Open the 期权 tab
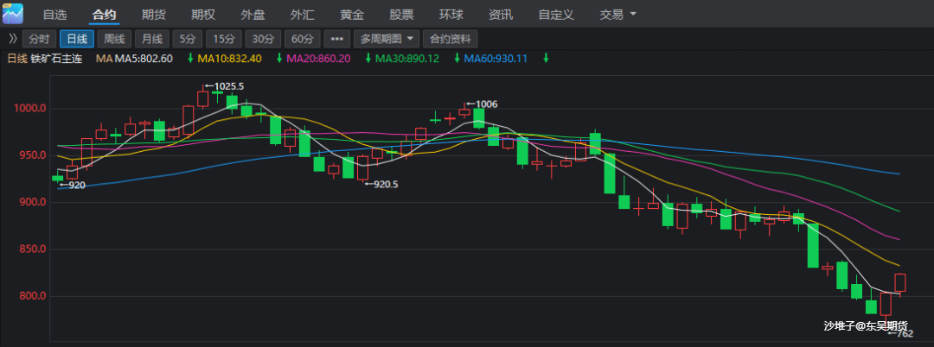Viewport: 934px width, 347px height. tap(203, 15)
